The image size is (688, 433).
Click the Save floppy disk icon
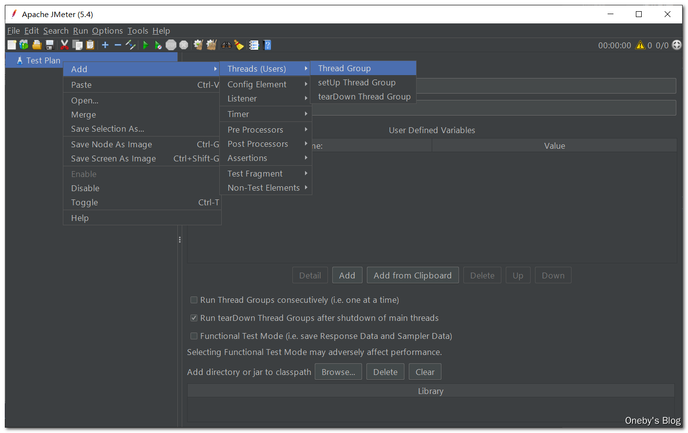50,45
